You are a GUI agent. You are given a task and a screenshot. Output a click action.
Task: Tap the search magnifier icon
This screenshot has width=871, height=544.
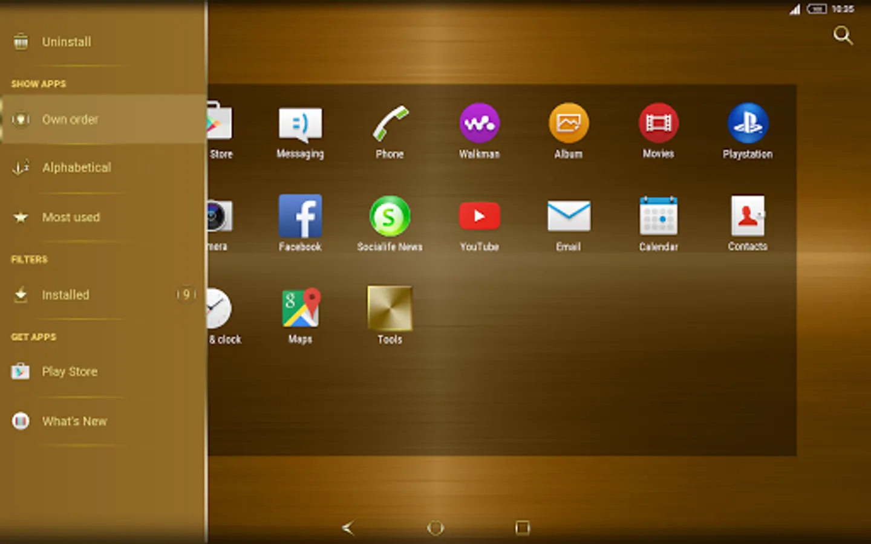(x=843, y=35)
